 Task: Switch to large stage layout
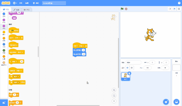click(174, 9)
